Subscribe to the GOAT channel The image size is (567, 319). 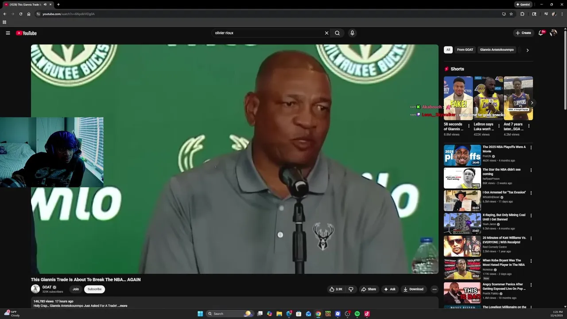pyautogui.click(x=94, y=289)
